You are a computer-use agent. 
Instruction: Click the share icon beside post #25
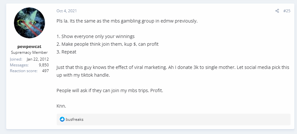277,11
